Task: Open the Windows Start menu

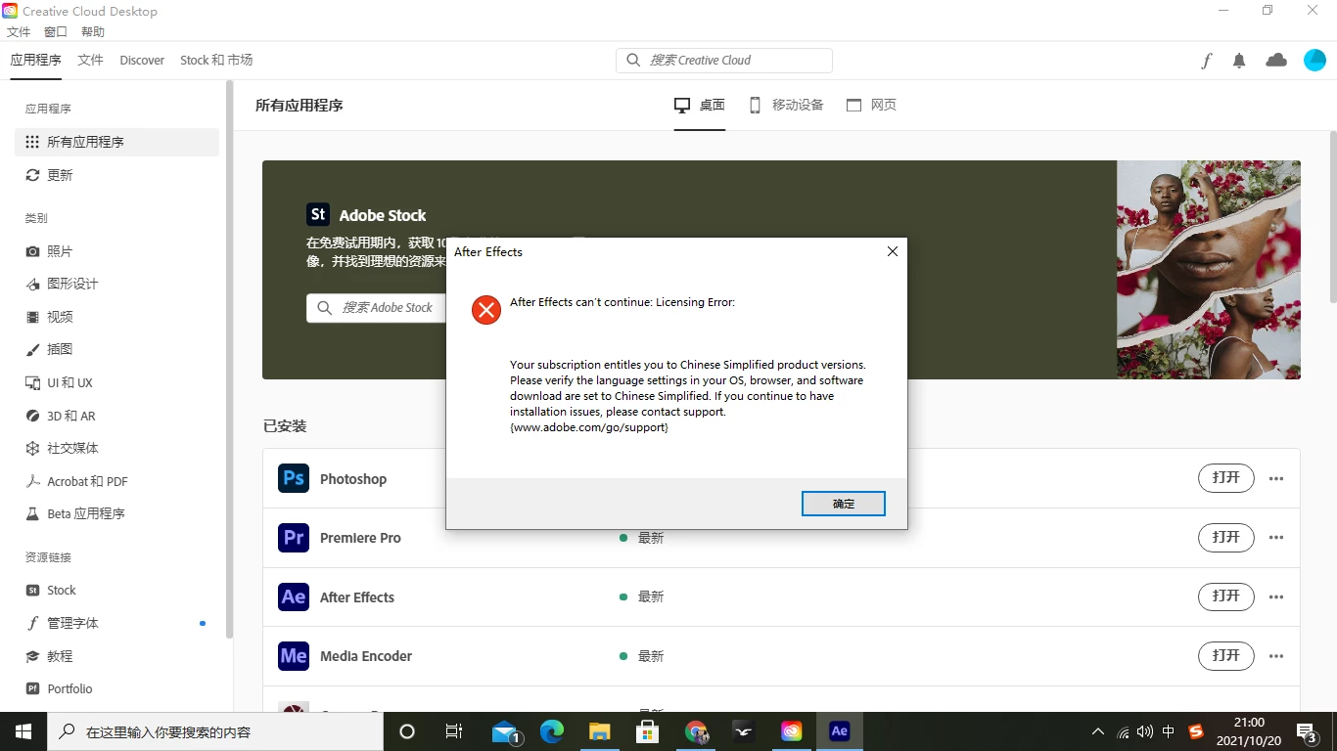Action: click(x=23, y=731)
